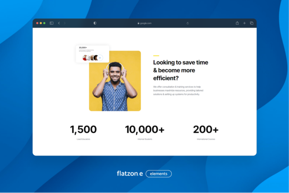Viewport: 289px width, 193px height.
Task: Go forward to the next page
Action: point(64,23)
